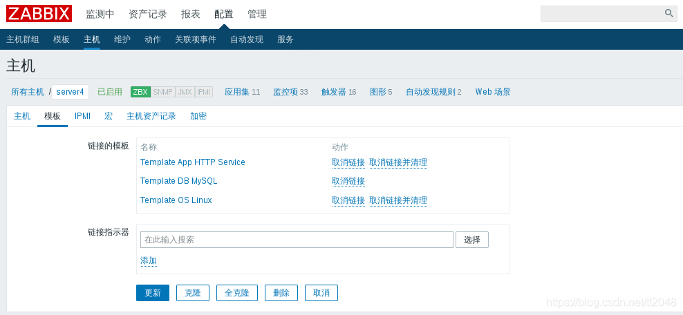This screenshot has height=315, width=683.
Task: Click the 链接指示器 label
Action: click(x=109, y=232)
